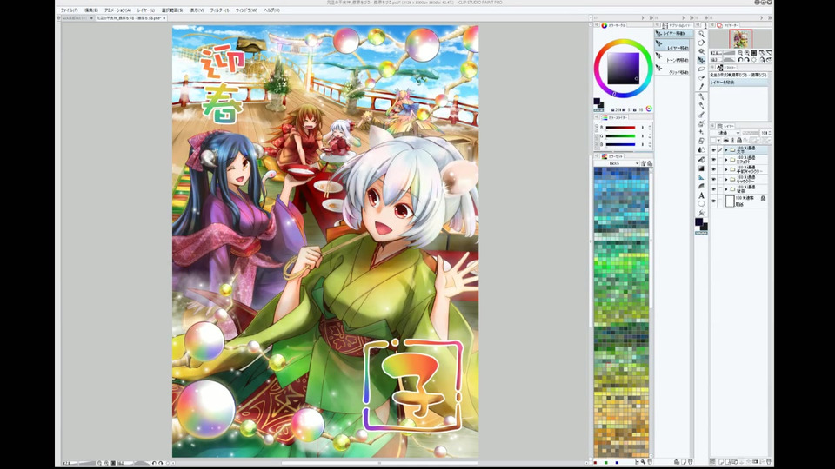Select the Rotate view tool
Screen dimensions: 835x469
click(701, 42)
